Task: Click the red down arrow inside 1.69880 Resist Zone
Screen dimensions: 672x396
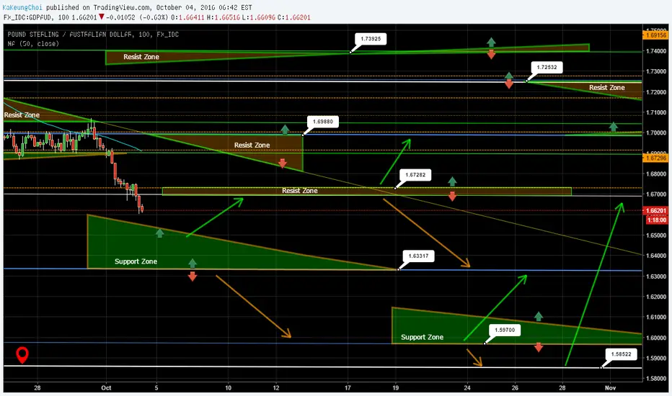Action: click(283, 163)
